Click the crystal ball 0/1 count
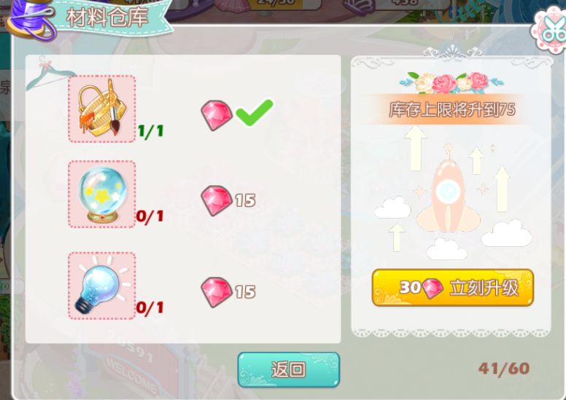The width and height of the screenshot is (566, 400). [150, 216]
